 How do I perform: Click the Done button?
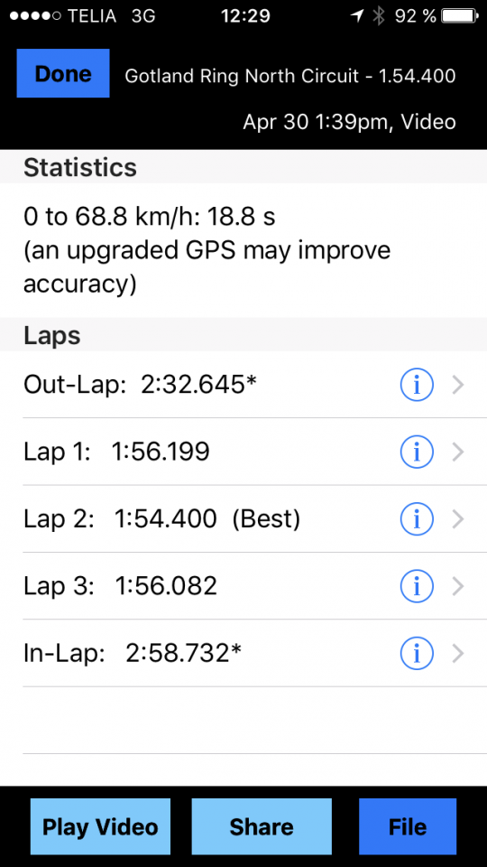63,73
